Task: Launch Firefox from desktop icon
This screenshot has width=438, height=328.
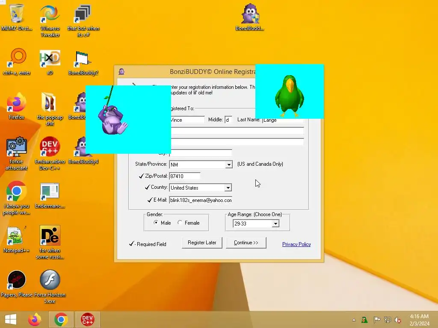Action: tap(17, 106)
